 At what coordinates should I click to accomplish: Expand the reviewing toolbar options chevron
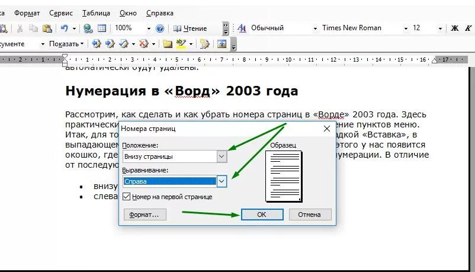coord(233,44)
